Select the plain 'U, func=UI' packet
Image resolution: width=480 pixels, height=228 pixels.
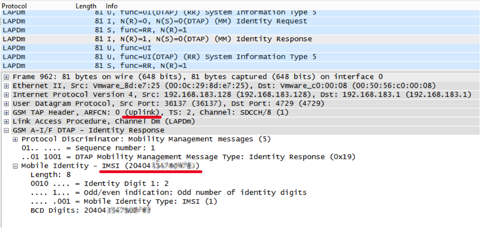(148, 48)
